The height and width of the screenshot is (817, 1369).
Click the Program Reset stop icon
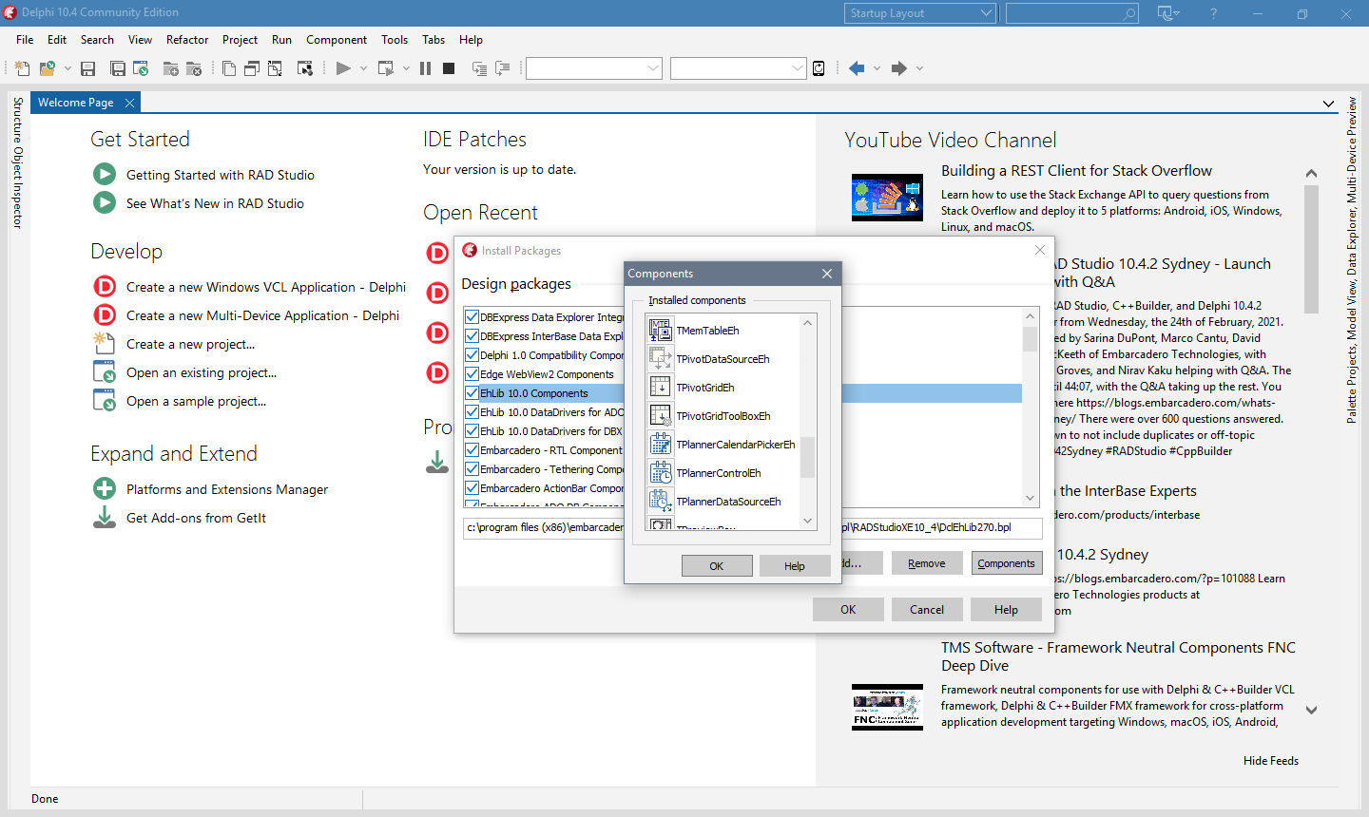449,68
